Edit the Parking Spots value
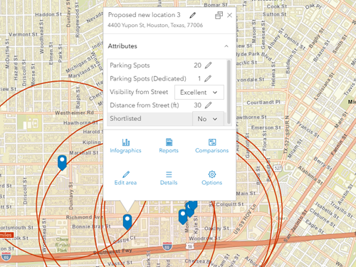Viewport: 356px width, 267px height. point(208,66)
